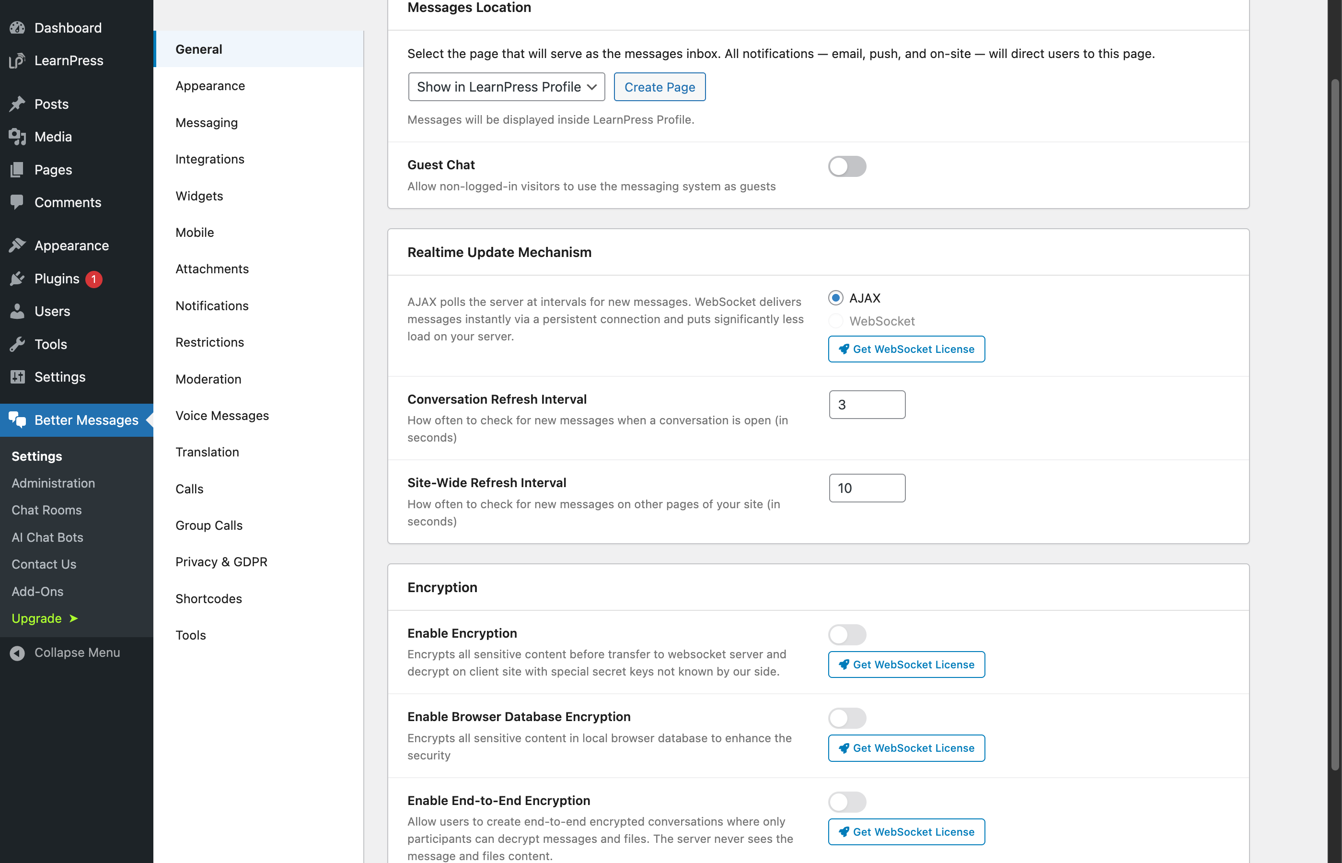Screen dimensions: 1342x863
Task: Click the Plugins update badge showing 1
Action: 93,279
